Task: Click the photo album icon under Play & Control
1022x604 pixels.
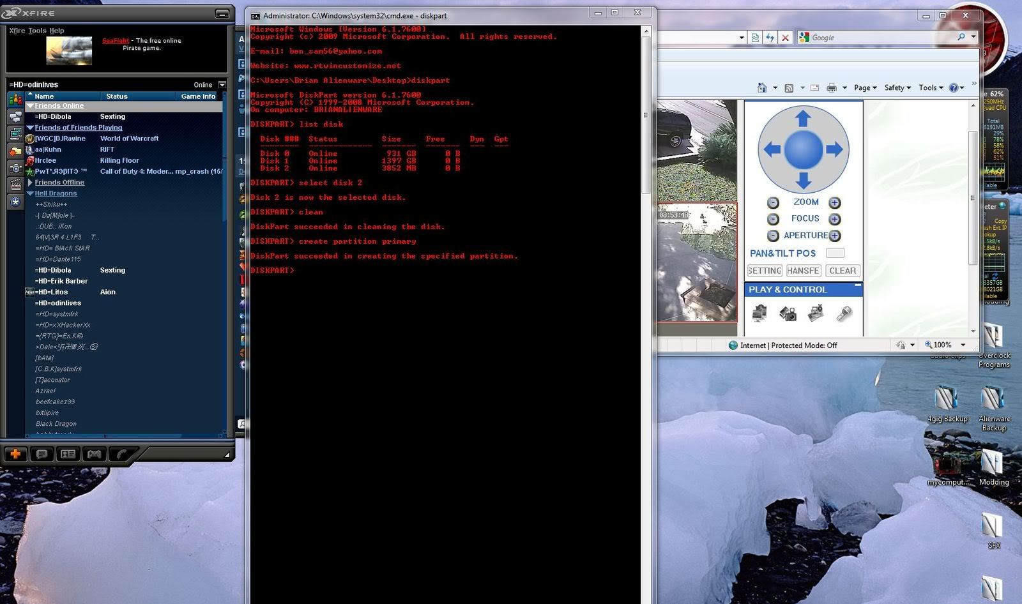Action: coord(816,313)
